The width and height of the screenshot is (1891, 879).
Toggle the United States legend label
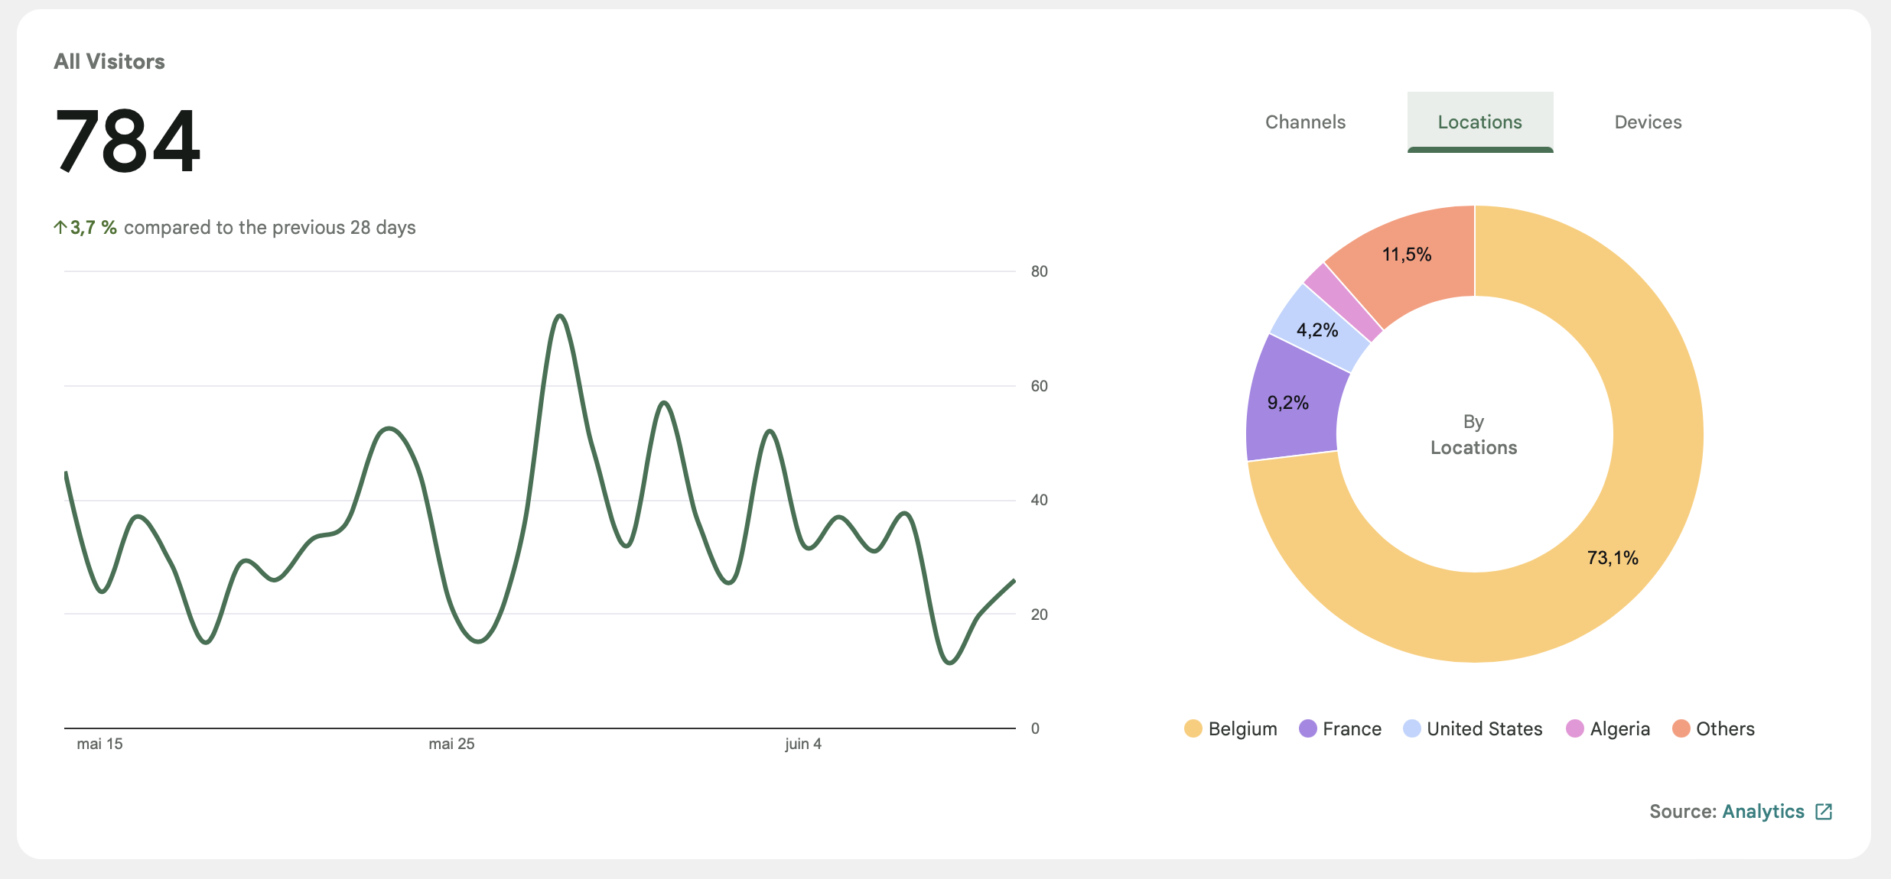point(1484,729)
